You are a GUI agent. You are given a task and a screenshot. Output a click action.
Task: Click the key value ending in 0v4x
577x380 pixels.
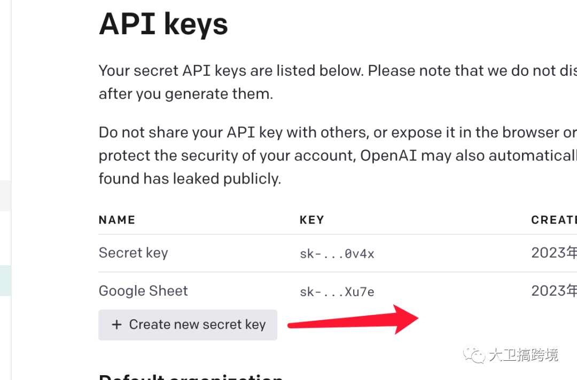[337, 254]
